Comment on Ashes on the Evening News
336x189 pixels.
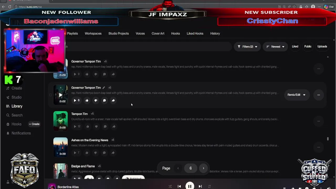104,153
